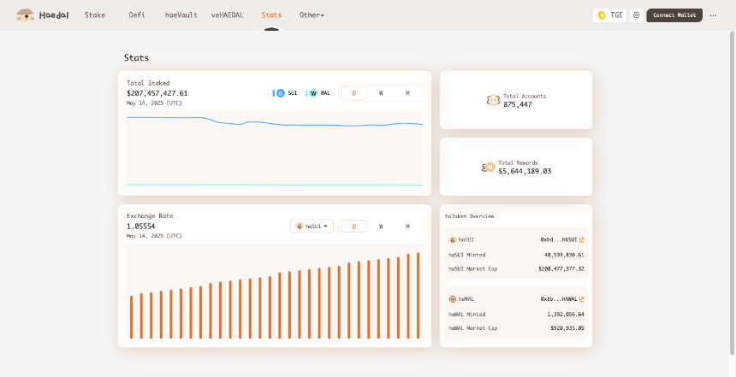The width and height of the screenshot is (736, 377).
Task: Expand the Other navigation dropdown
Action: pos(312,15)
